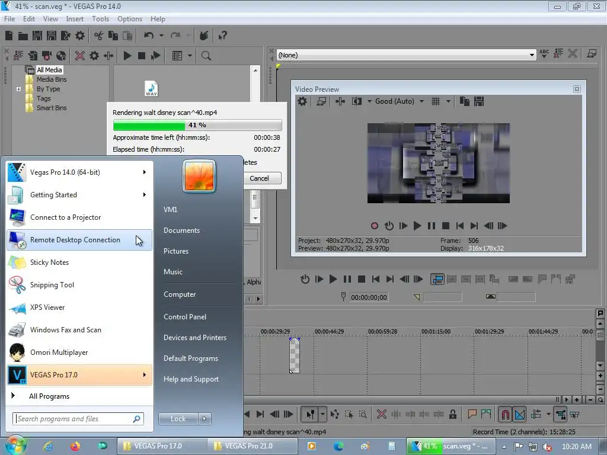607x455 pixels.
Task: Expand the By Type tree node
Action: 18,89
